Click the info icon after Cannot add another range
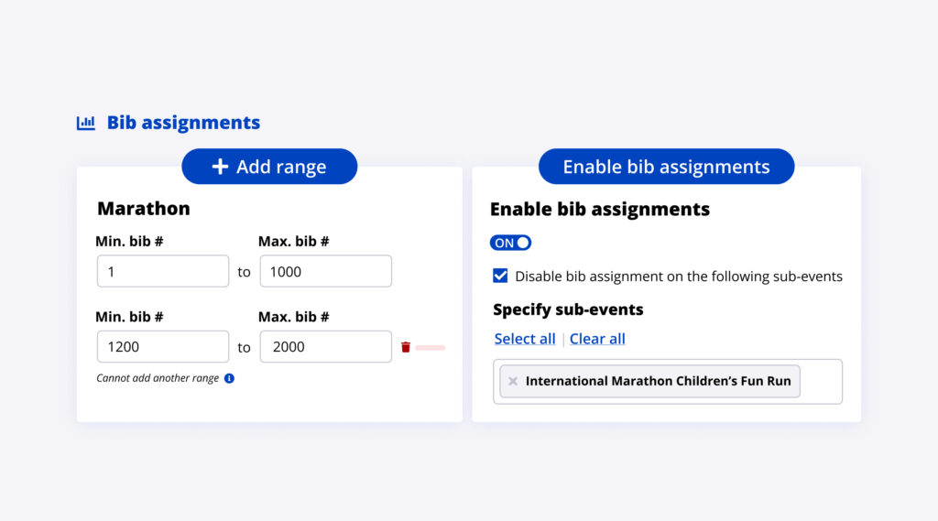This screenshot has width=938, height=521. pos(229,378)
